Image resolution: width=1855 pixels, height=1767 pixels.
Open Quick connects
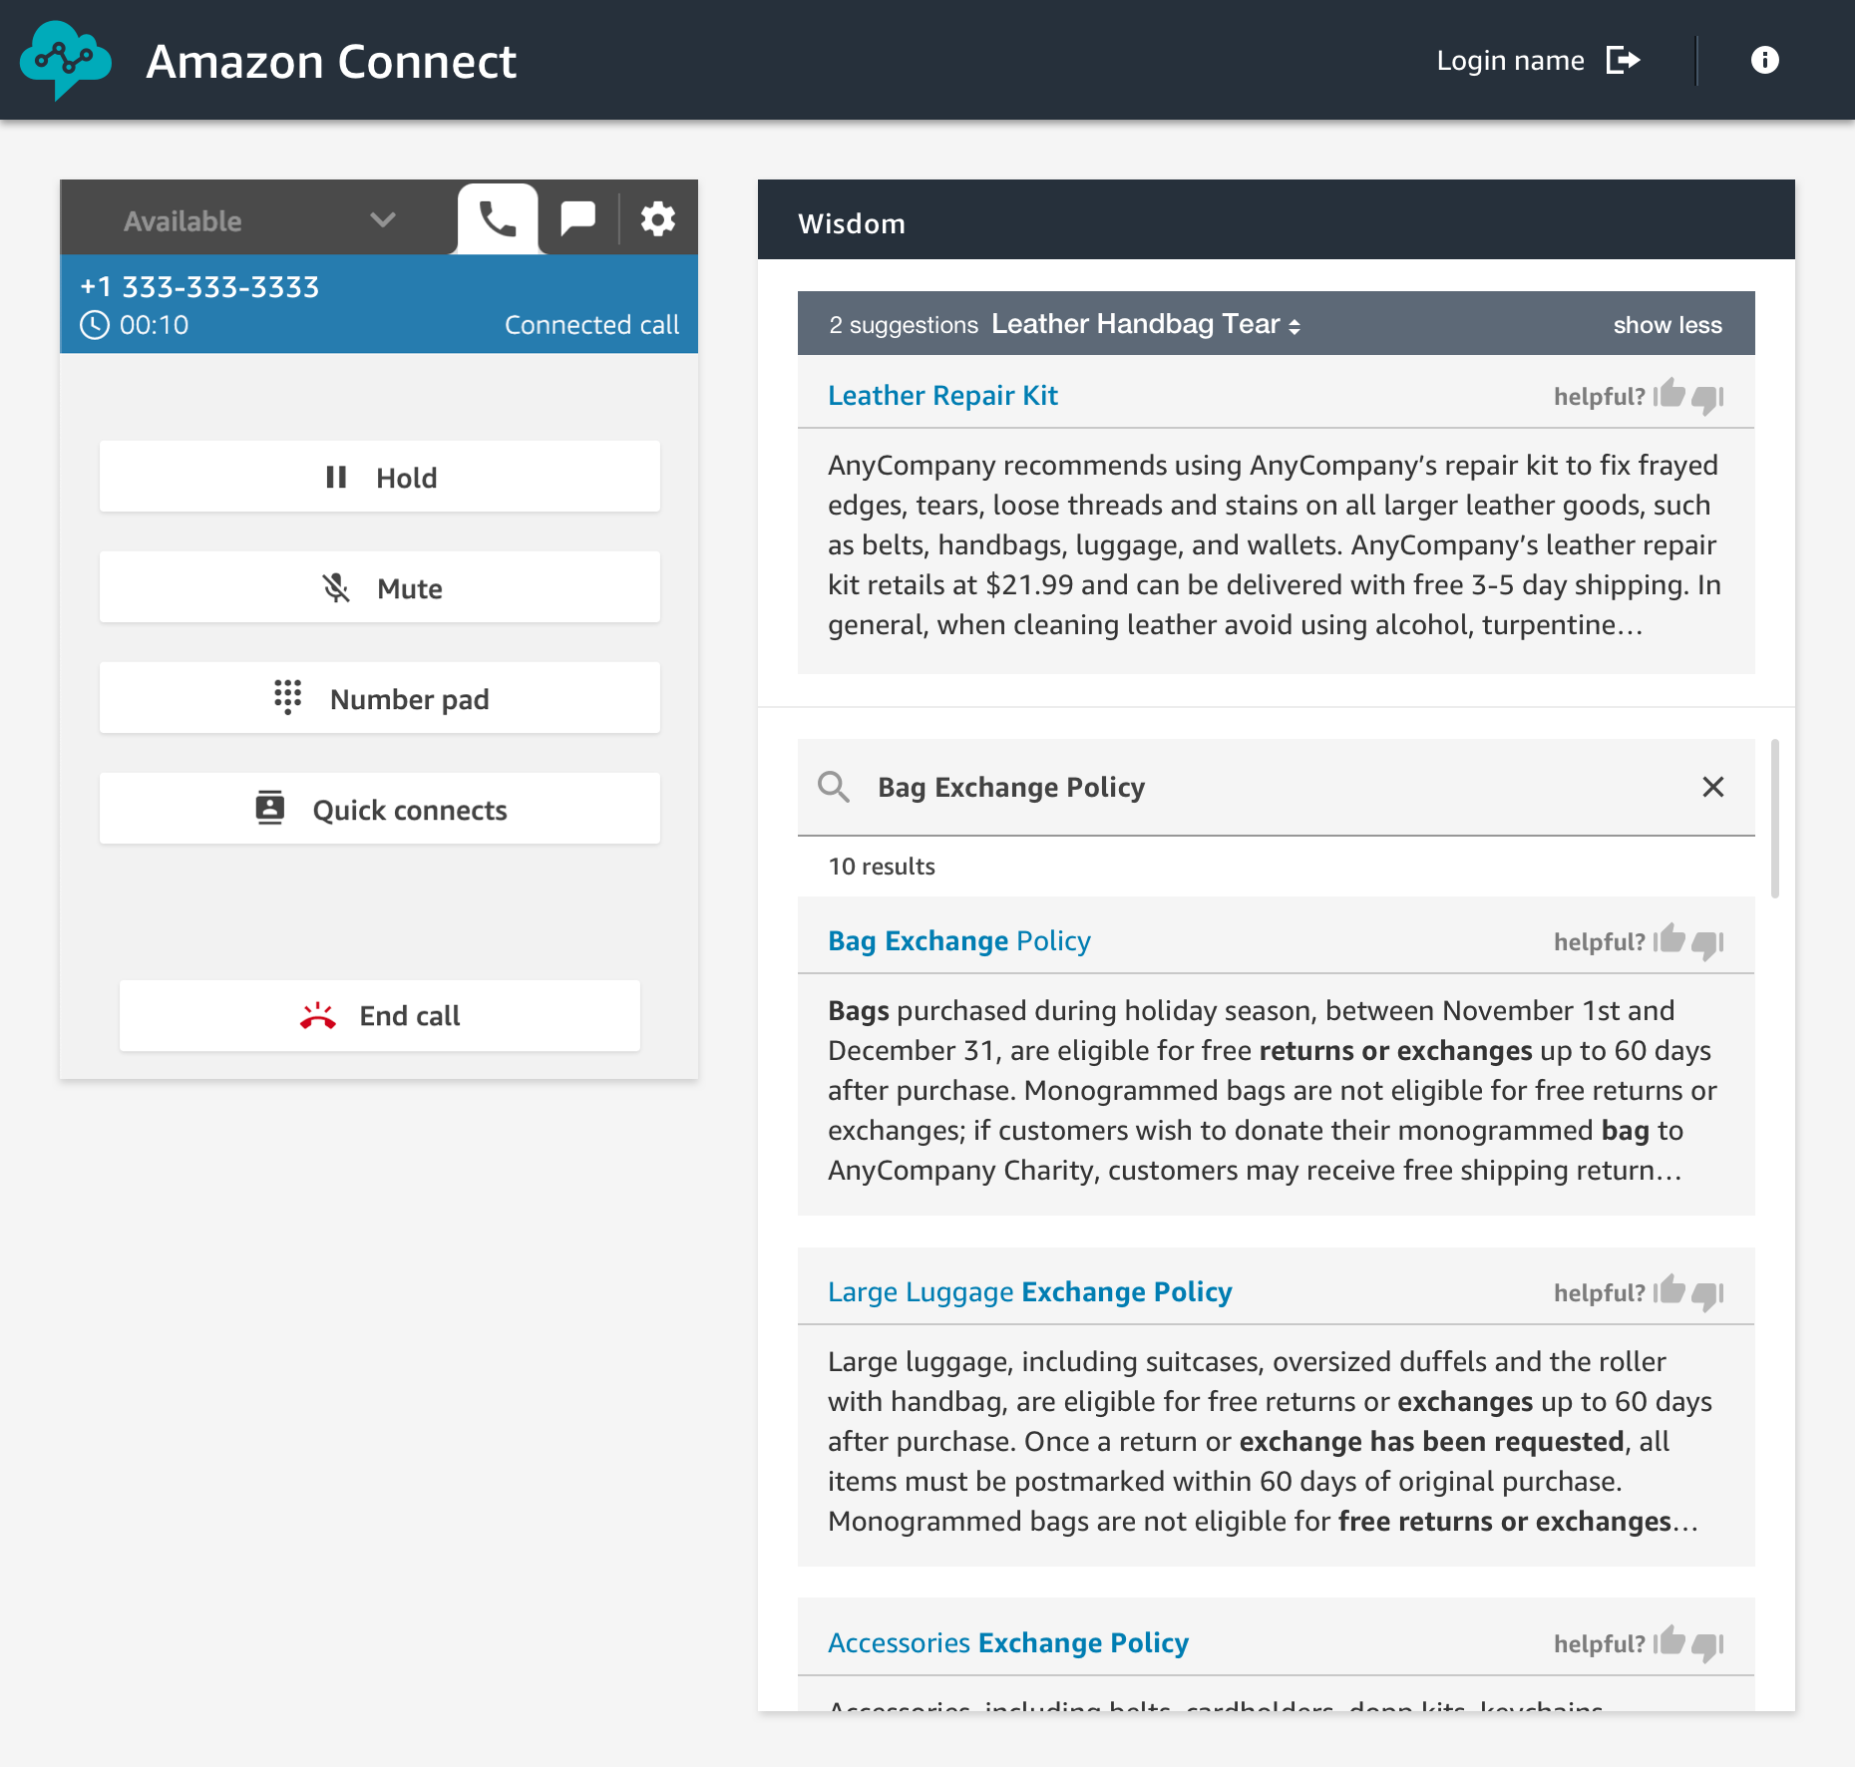379,810
